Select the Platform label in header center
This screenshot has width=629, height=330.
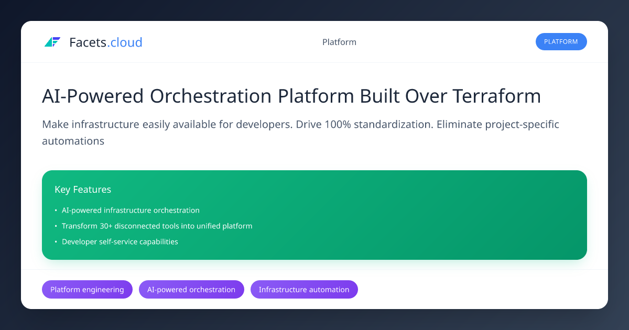pyautogui.click(x=339, y=42)
